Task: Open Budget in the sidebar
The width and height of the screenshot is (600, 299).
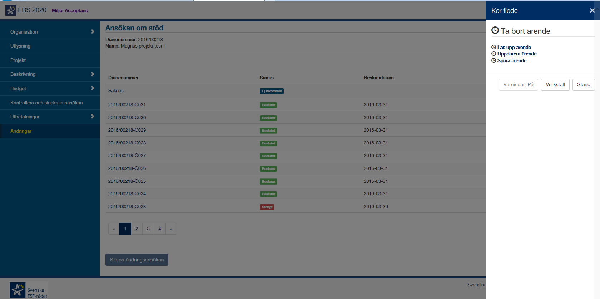Action: pos(50,88)
